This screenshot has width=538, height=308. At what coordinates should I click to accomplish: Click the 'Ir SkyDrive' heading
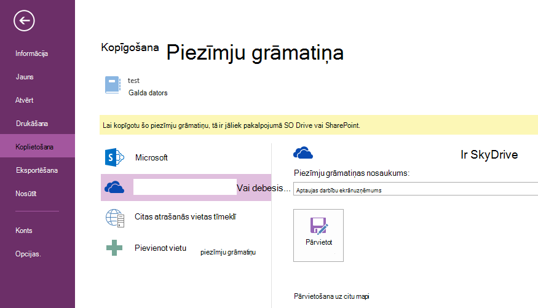coord(489,155)
